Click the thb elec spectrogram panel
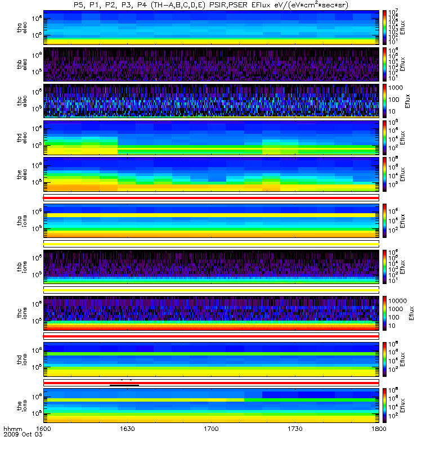This screenshot has height=450, width=422. 212,64
